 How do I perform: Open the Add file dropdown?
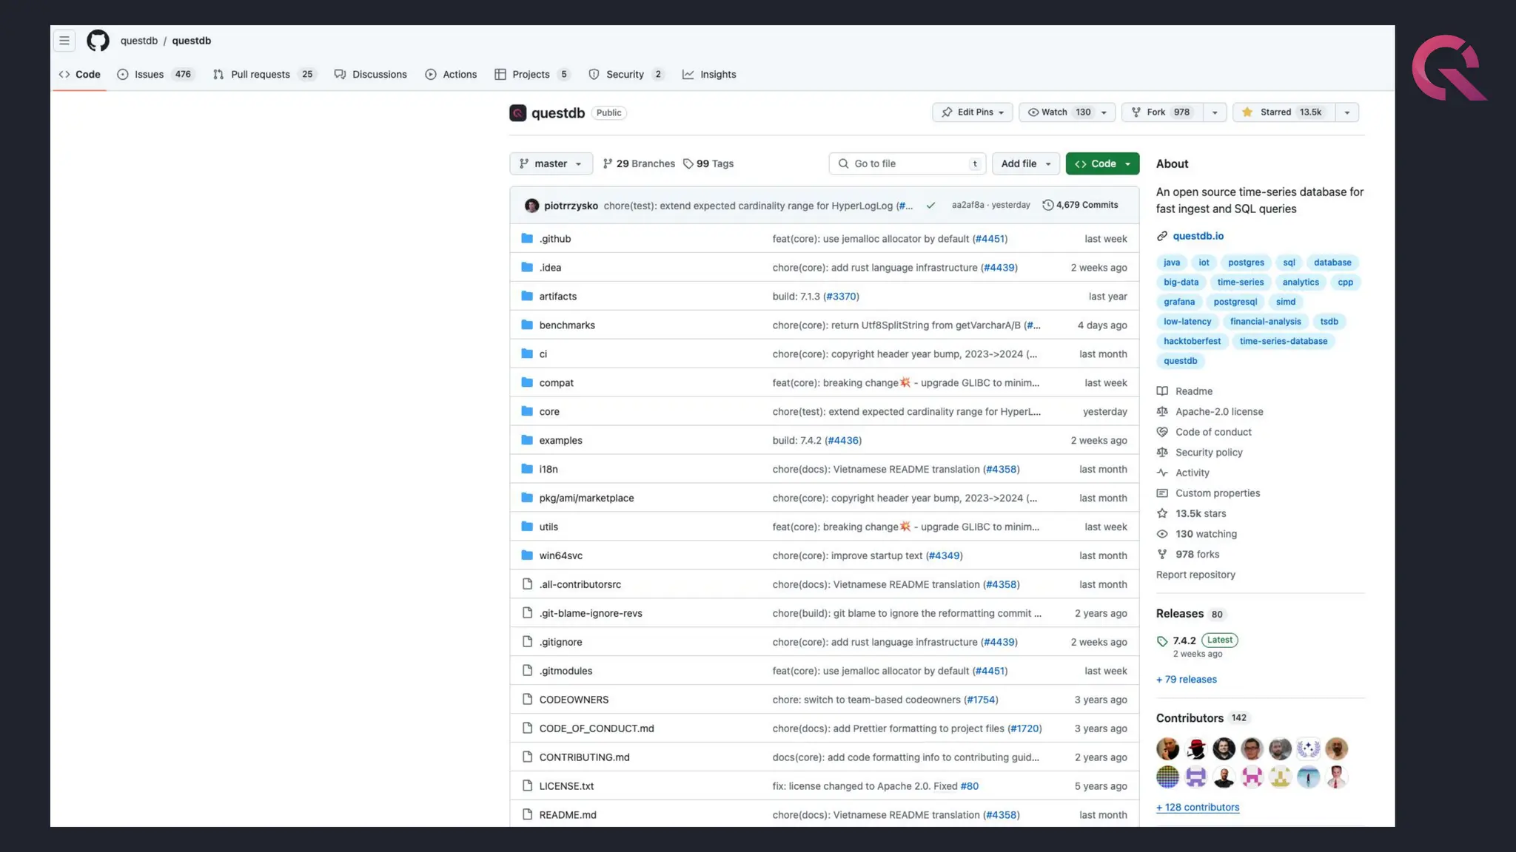1025,163
